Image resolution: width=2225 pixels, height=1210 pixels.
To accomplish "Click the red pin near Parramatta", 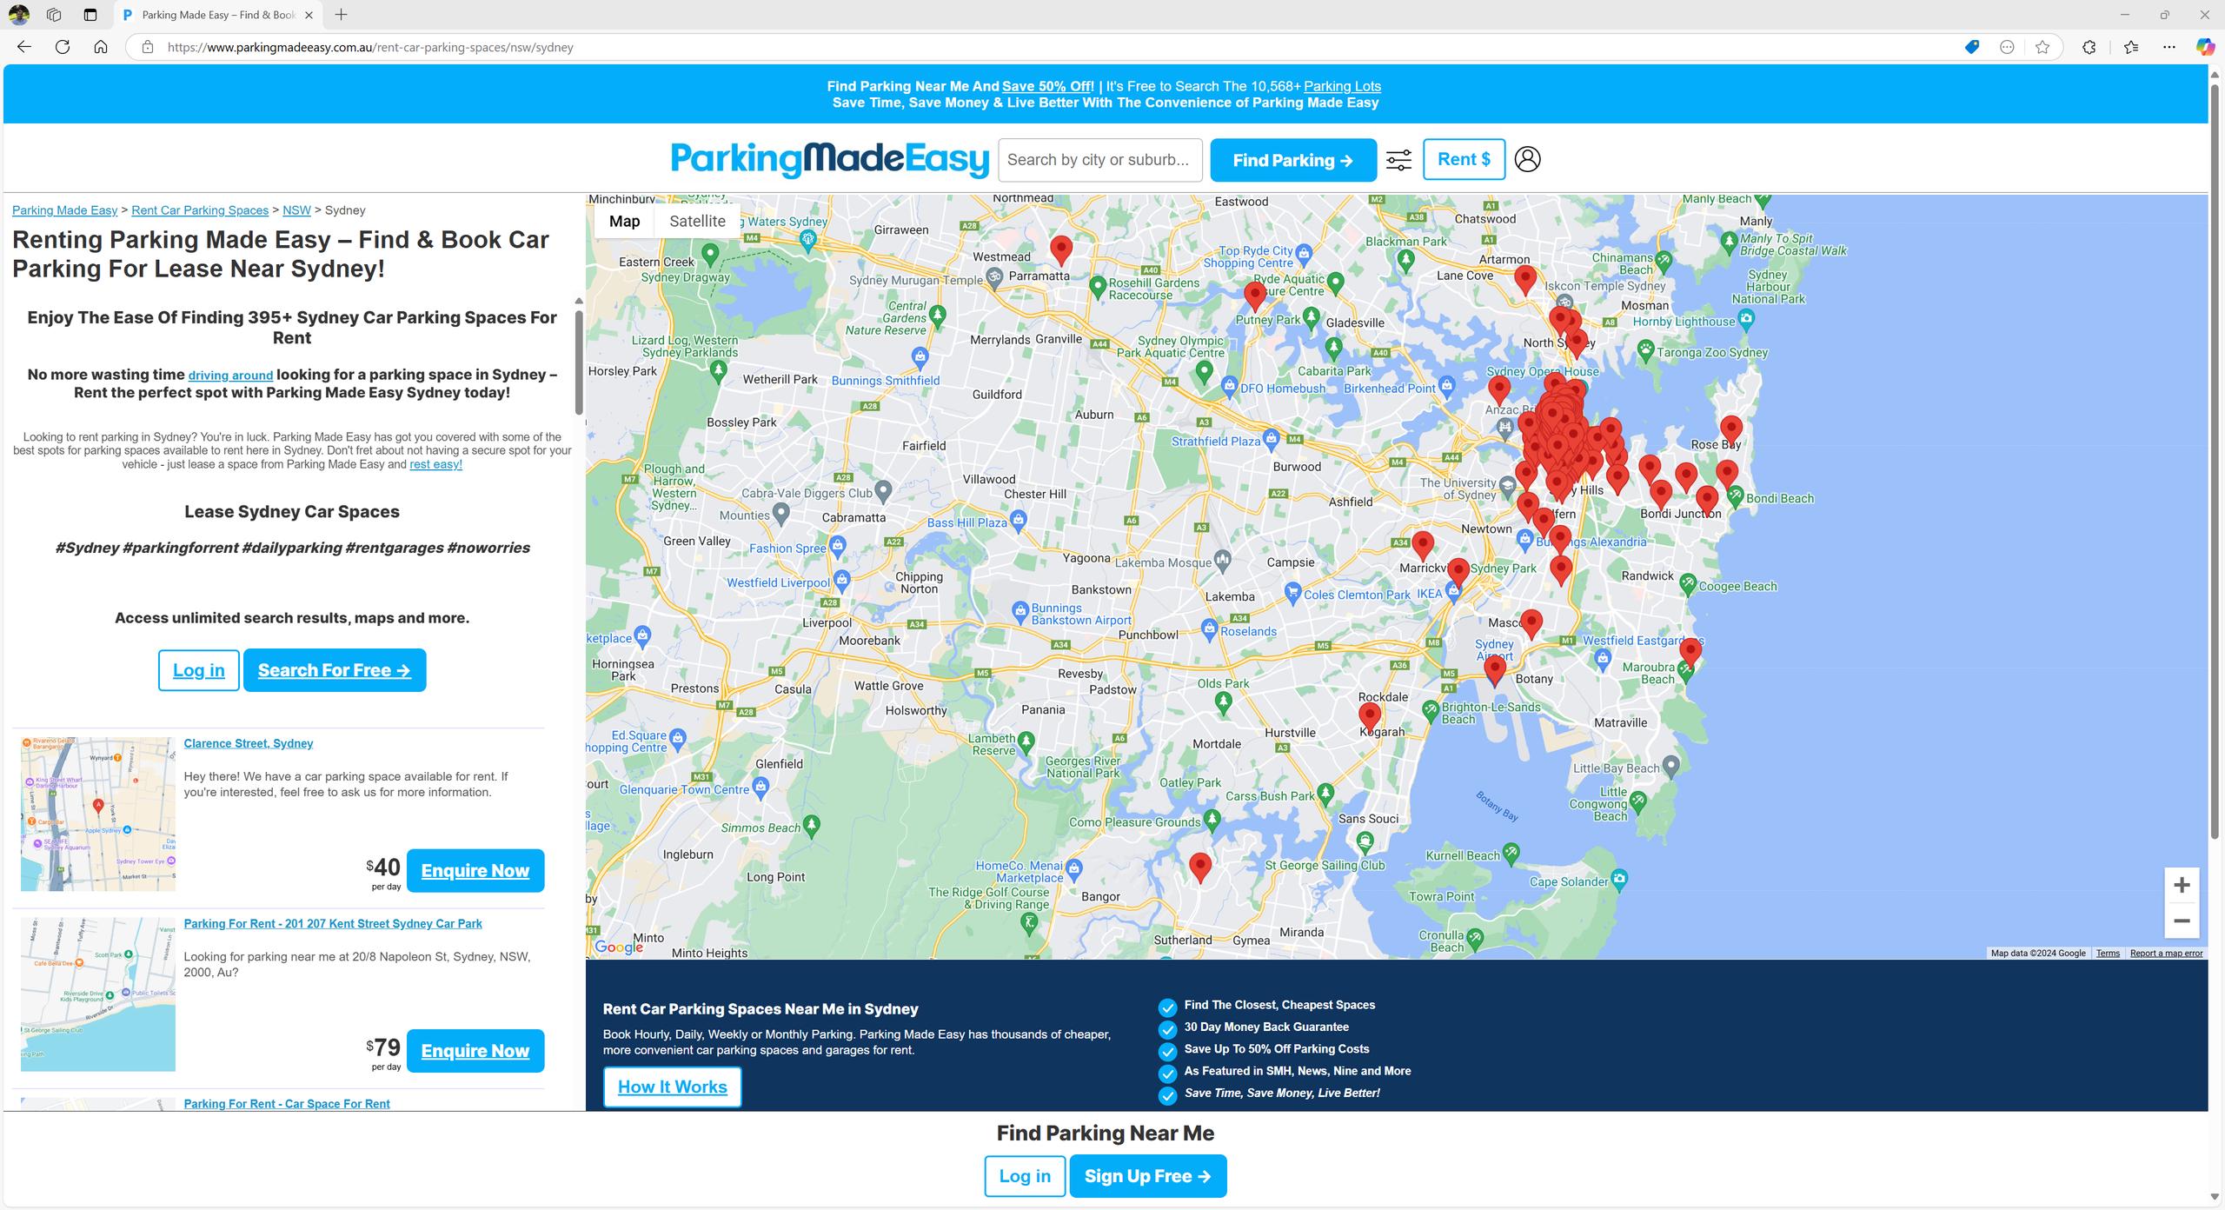I will coord(1060,249).
